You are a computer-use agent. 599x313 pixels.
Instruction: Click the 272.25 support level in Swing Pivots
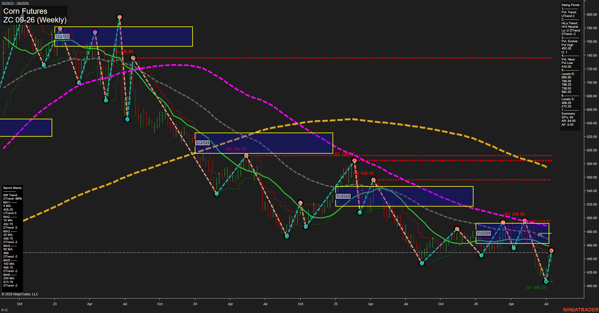click(566, 106)
